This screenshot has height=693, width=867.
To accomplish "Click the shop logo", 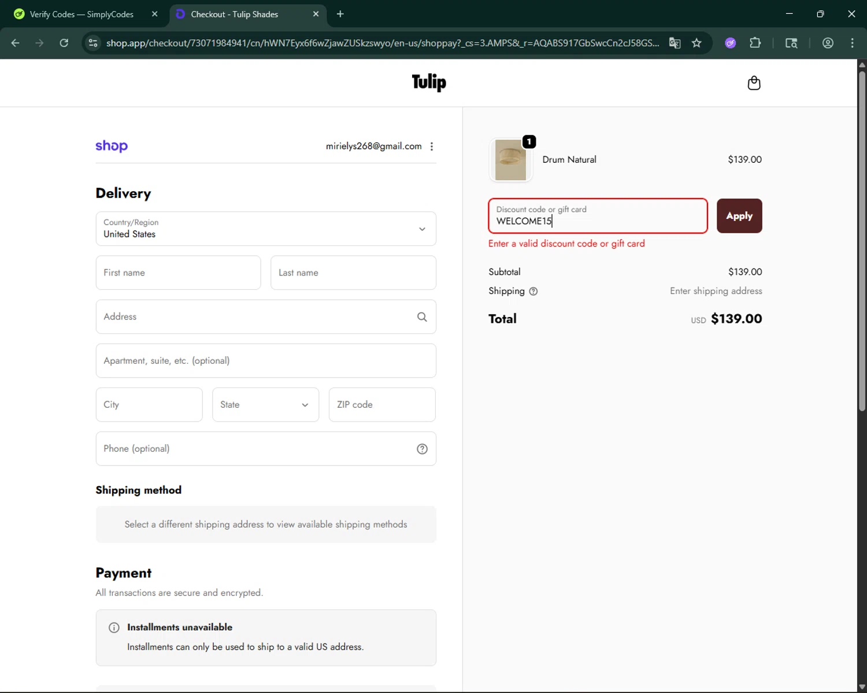I will click(x=112, y=146).
